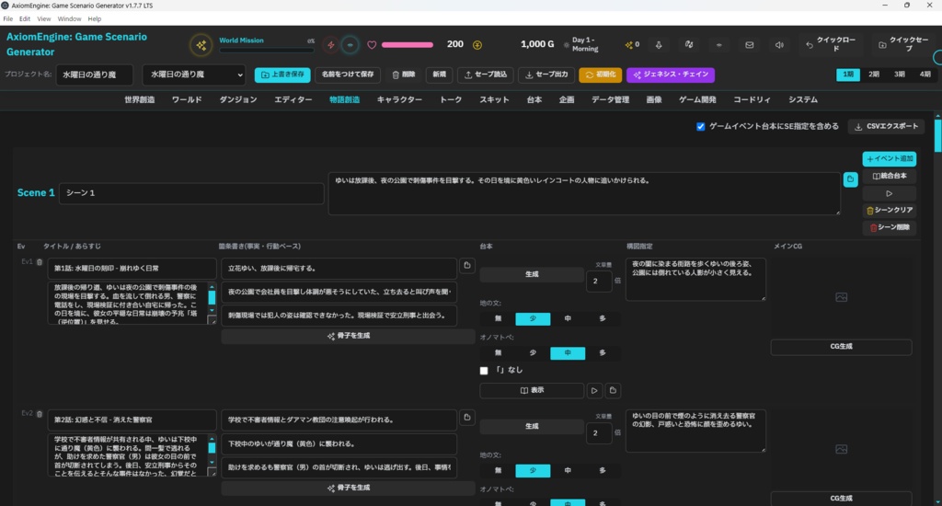Viewport: 942px width, 506px height.
Task: Open the 水曜日の通り魔 project dropdown
Action: tap(194, 75)
